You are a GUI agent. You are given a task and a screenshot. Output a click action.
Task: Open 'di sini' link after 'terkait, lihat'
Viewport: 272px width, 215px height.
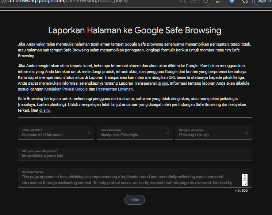coord(45,110)
